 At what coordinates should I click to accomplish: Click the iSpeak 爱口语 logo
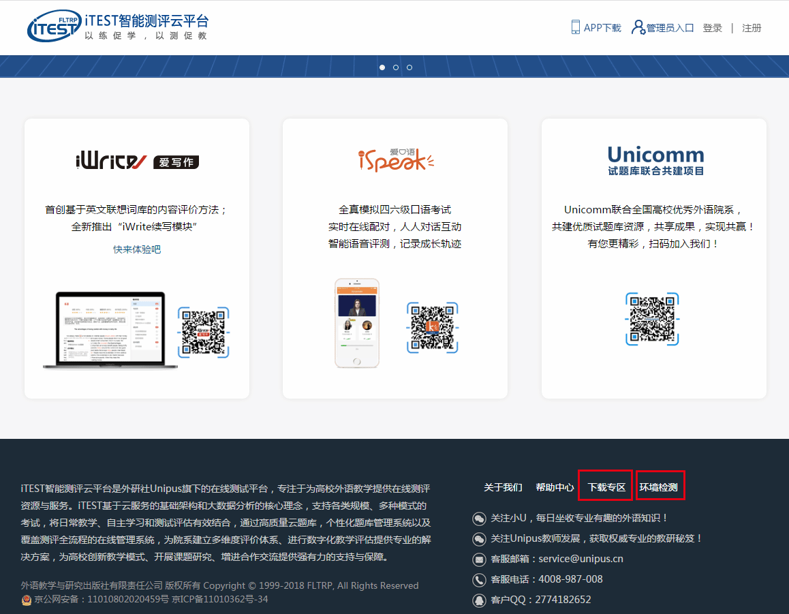395,159
